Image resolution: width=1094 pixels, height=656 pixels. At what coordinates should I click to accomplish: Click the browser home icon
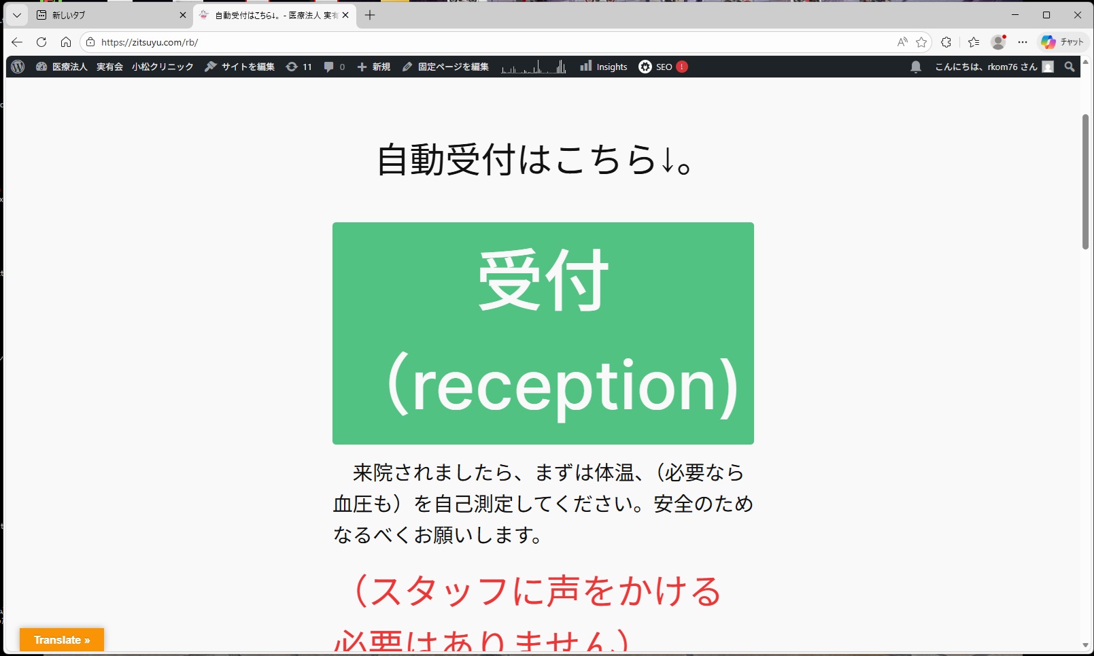(x=66, y=42)
